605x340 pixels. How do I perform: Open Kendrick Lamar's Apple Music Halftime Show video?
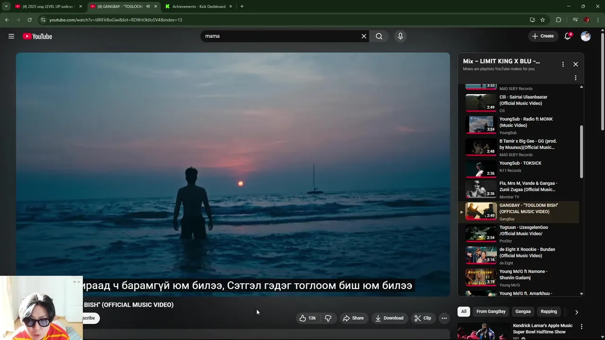pyautogui.click(x=543, y=329)
